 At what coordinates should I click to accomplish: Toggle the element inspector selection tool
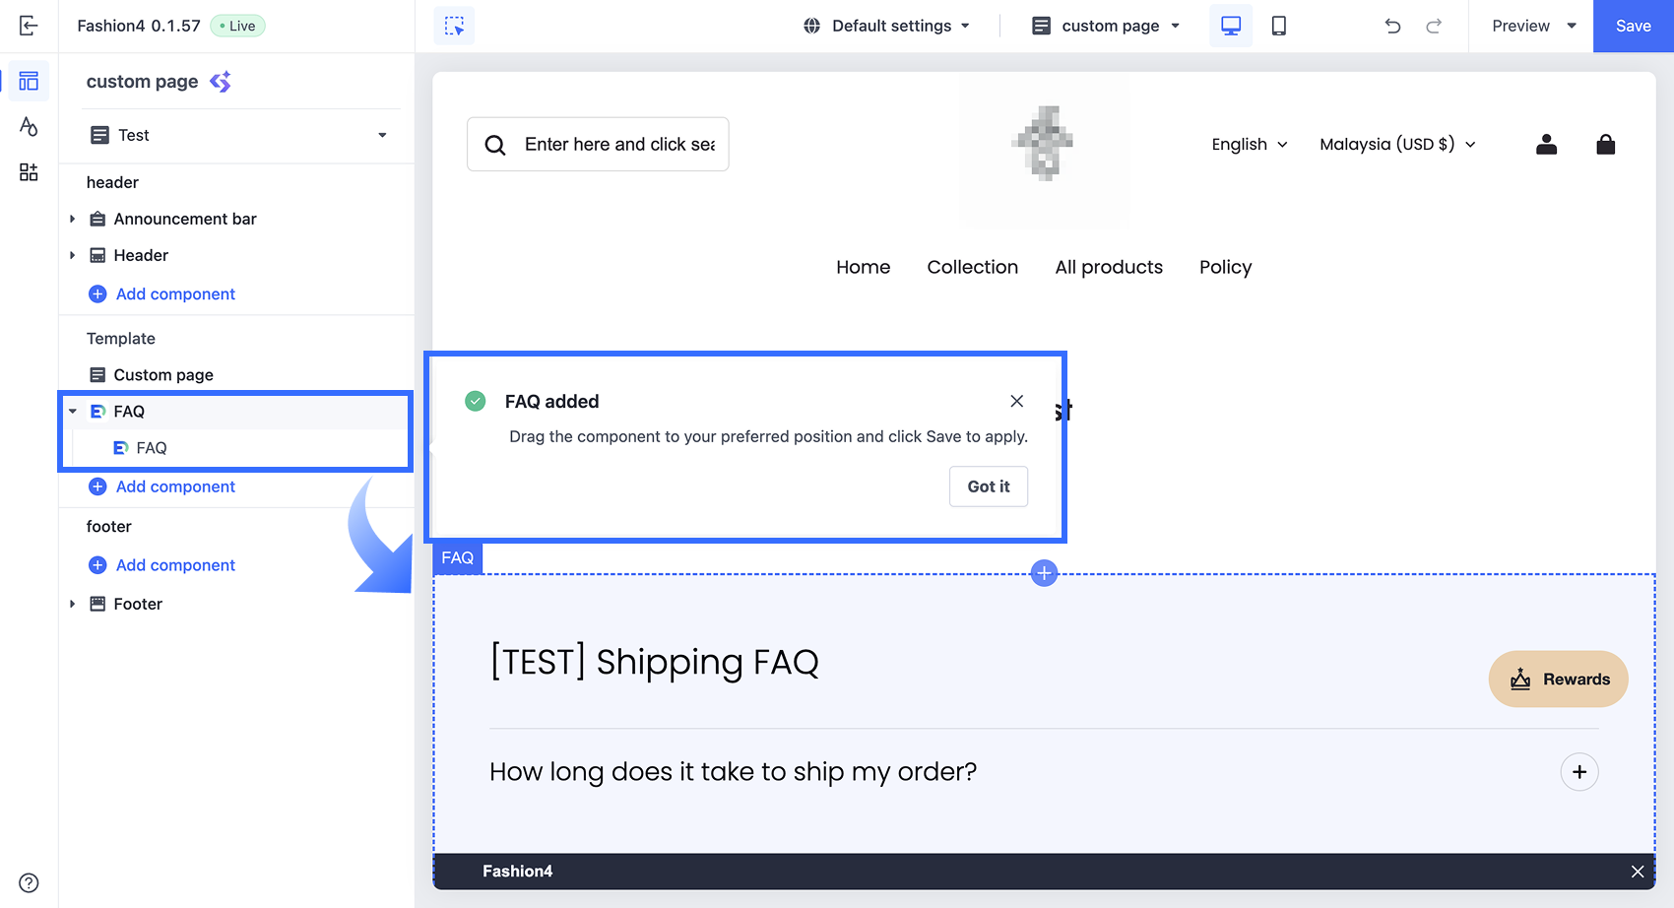(454, 26)
